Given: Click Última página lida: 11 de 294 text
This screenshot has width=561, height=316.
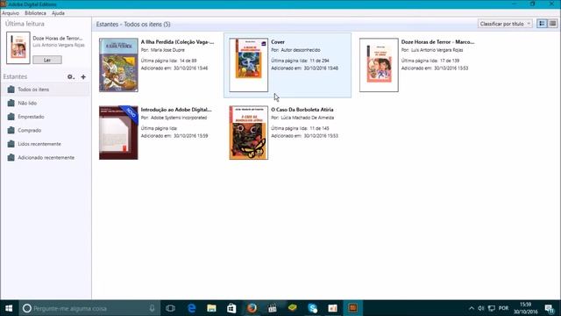Looking at the screenshot, I should [300, 61].
